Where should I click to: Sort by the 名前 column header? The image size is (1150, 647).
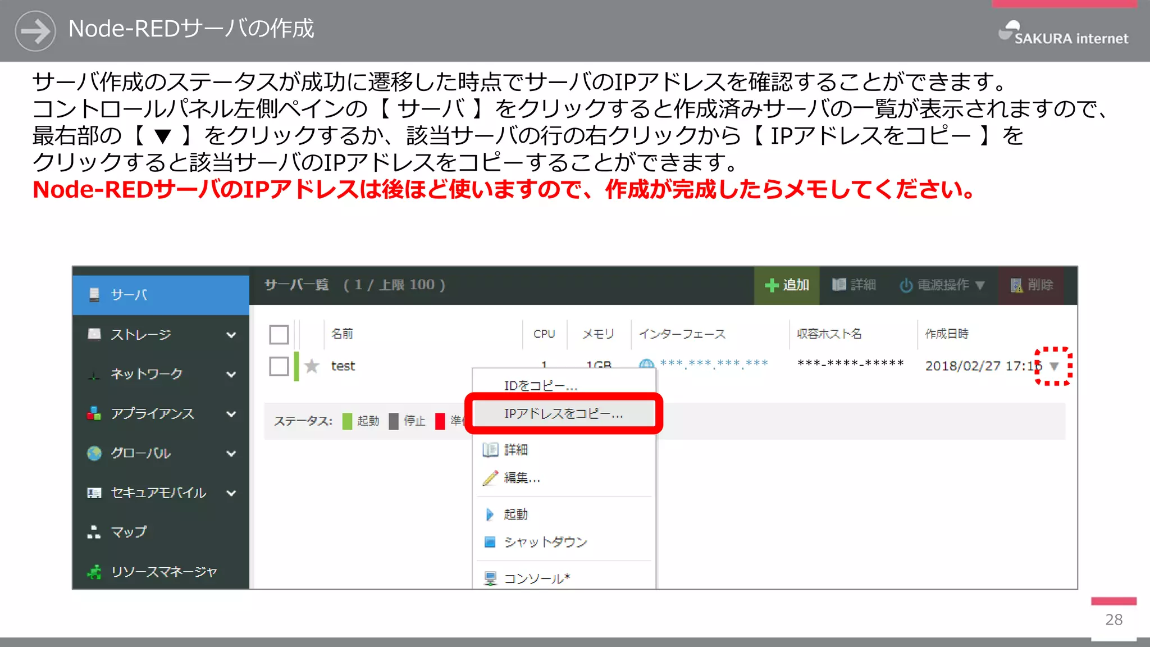point(342,334)
